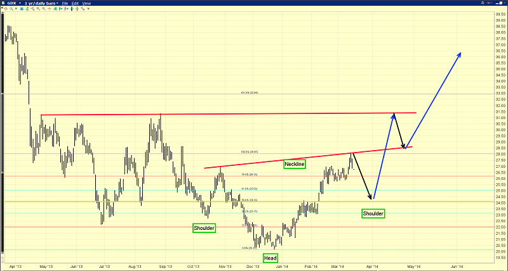
Task: Click the 28.00 price on the right axis
Action: tap(500, 154)
